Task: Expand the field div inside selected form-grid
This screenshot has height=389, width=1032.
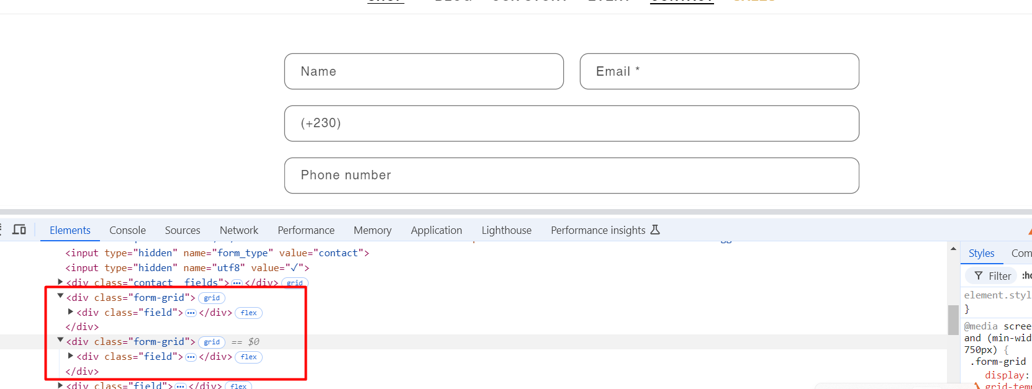Action: [x=71, y=356]
